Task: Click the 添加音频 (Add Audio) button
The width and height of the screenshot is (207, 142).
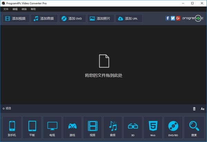Action: pyautogui.click(x=44, y=19)
